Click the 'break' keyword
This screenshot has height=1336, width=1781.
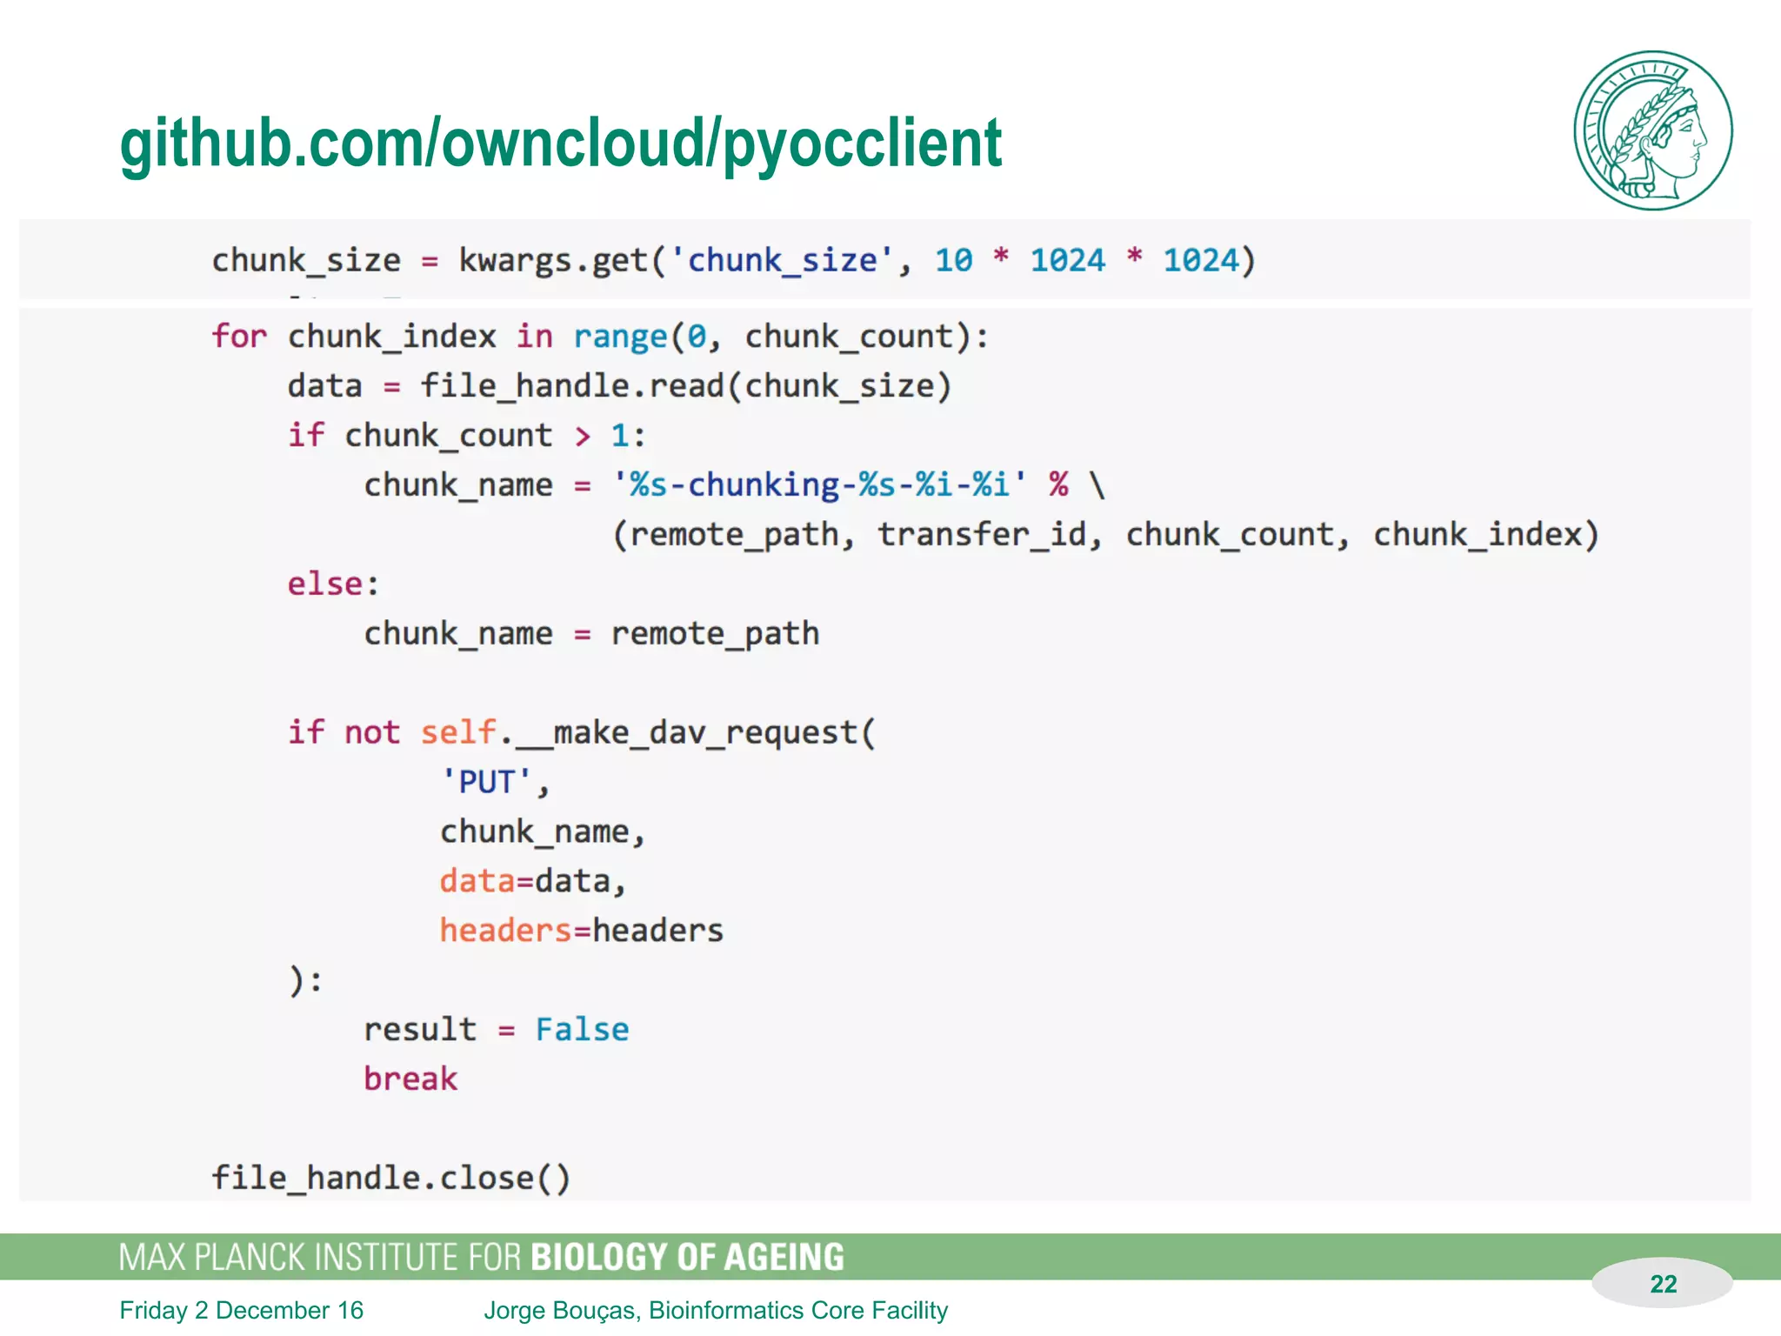[410, 1079]
